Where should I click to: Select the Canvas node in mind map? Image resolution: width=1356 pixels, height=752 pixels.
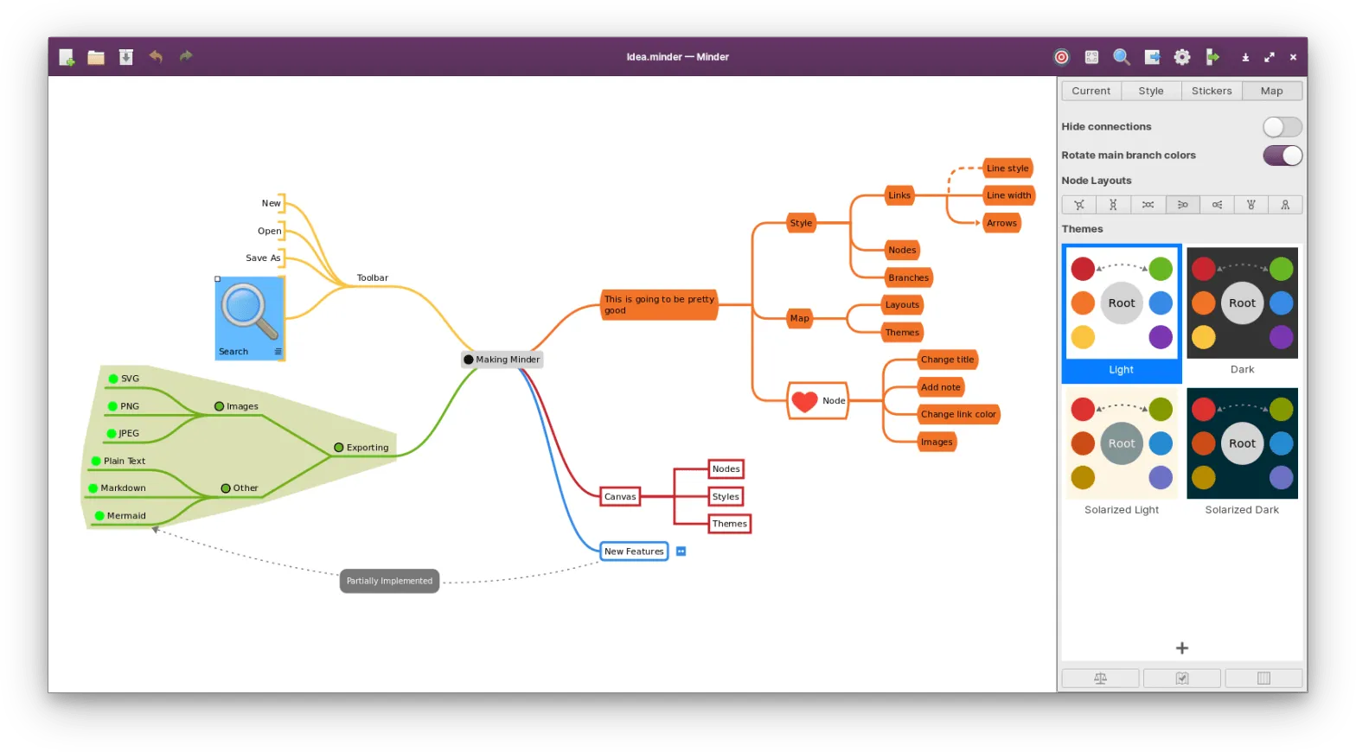[620, 496]
